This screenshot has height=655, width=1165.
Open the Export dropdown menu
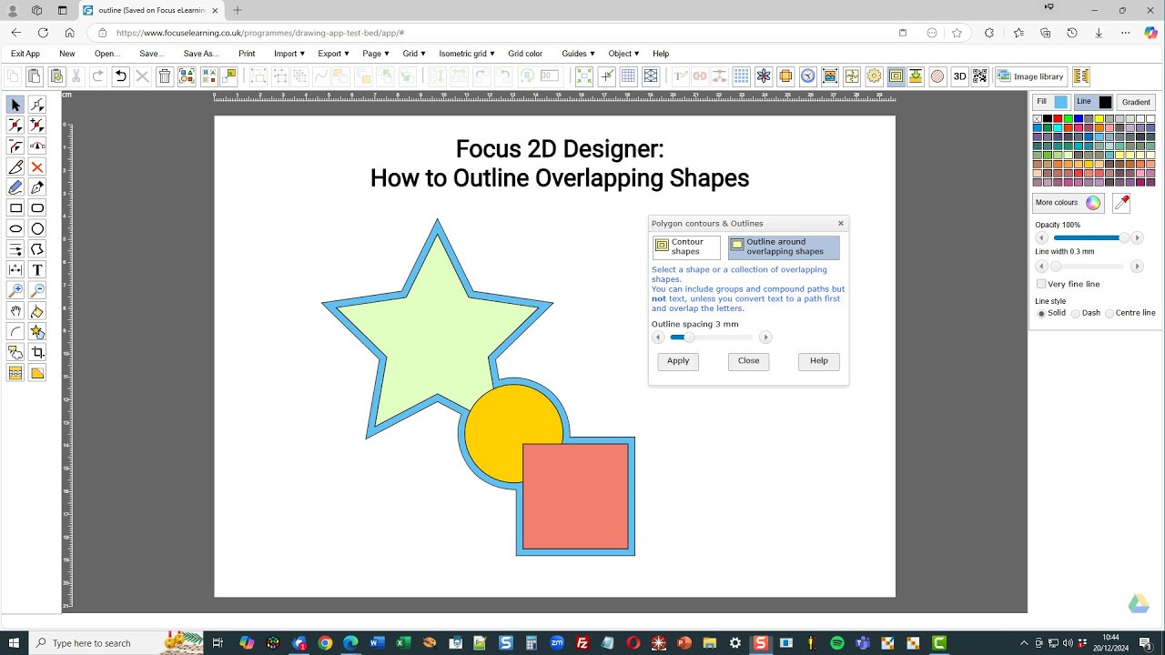pyautogui.click(x=333, y=54)
